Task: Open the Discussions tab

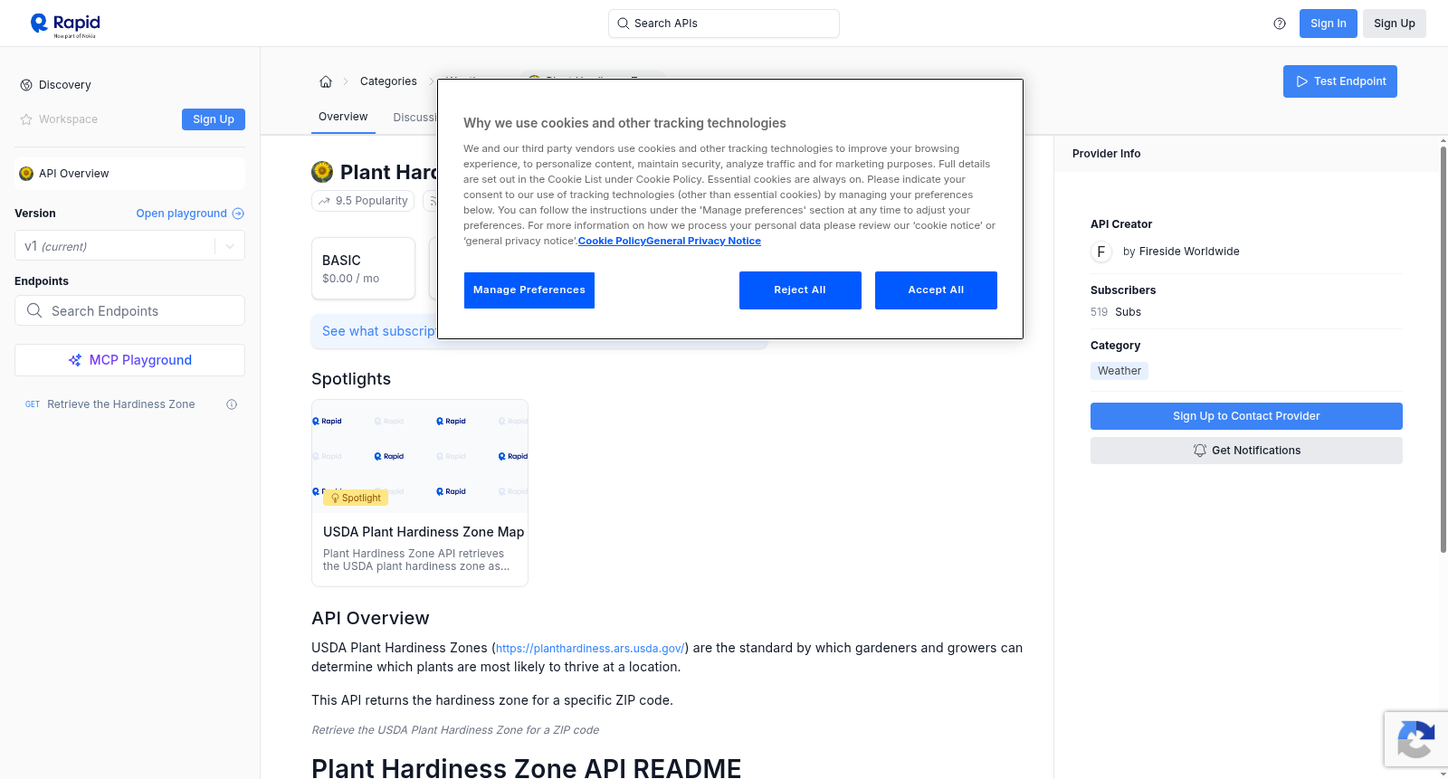Action: pos(414,118)
